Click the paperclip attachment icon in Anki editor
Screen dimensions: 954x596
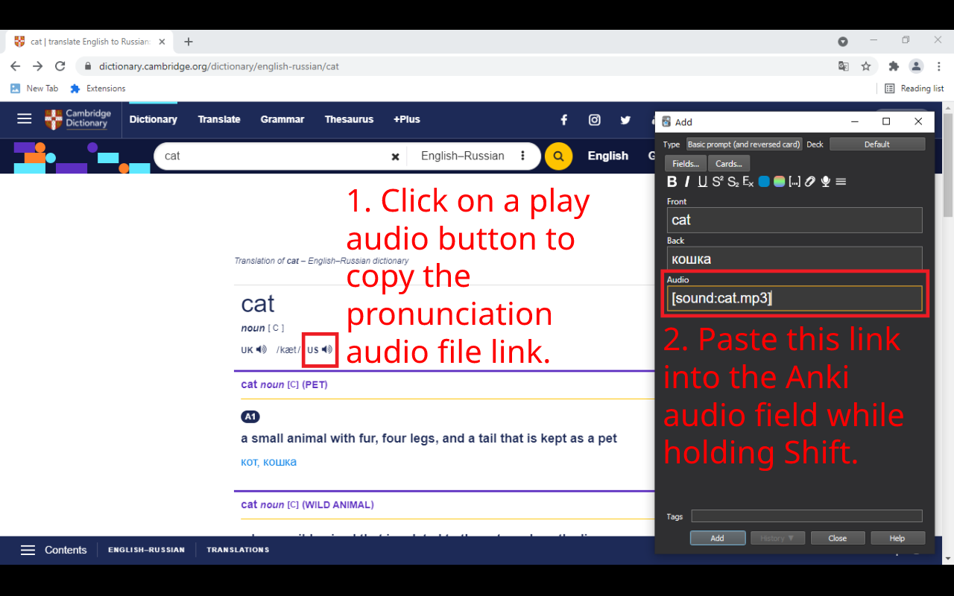coord(810,181)
